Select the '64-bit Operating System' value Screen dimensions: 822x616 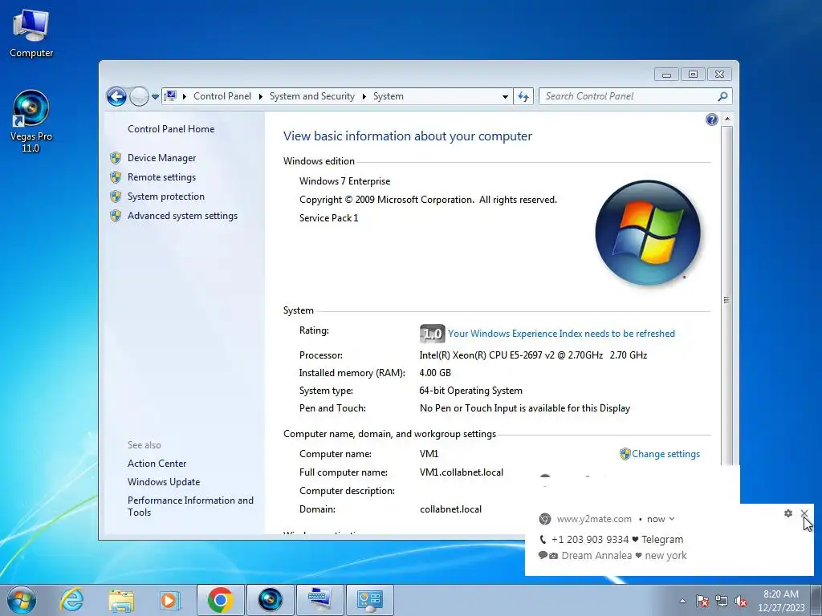[x=470, y=391]
